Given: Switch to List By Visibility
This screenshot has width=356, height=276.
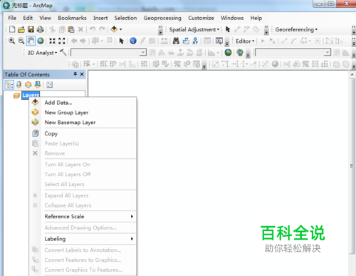Looking at the screenshot, I should tap(28, 84).
